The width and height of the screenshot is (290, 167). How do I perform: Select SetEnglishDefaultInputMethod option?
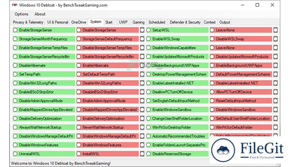click(177, 101)
